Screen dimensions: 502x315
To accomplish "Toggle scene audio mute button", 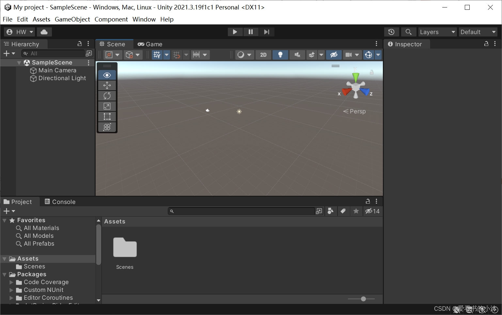I will pyautogui.click(x=297, y=55).
